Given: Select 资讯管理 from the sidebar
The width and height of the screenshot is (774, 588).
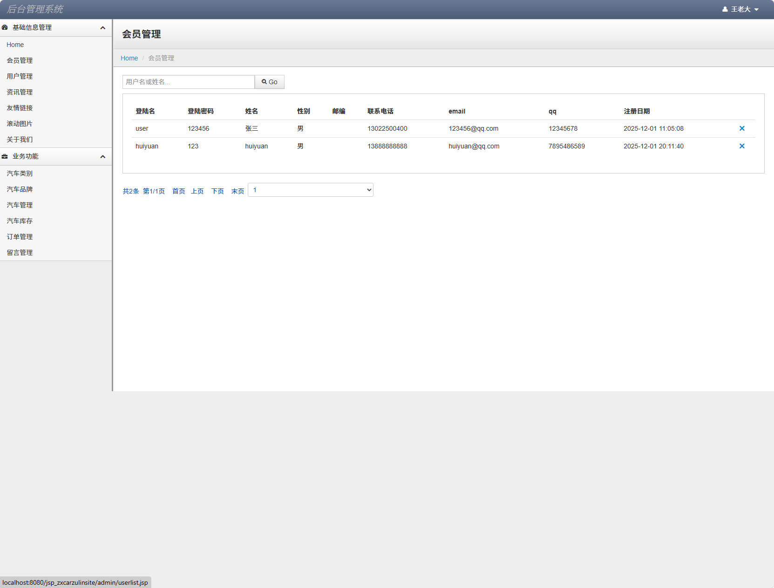Looking at the screenshot, I should pos(20,92).
